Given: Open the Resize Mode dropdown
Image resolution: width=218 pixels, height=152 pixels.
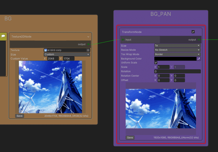Looking at the screenshot, I should [178, 50].
